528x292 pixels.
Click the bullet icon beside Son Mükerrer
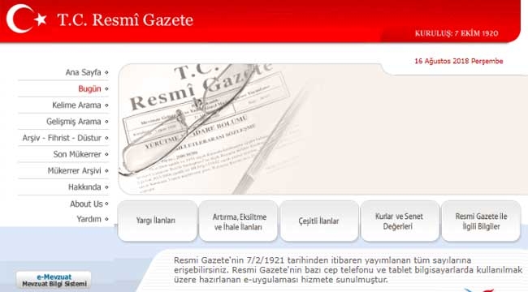(106, 154)
